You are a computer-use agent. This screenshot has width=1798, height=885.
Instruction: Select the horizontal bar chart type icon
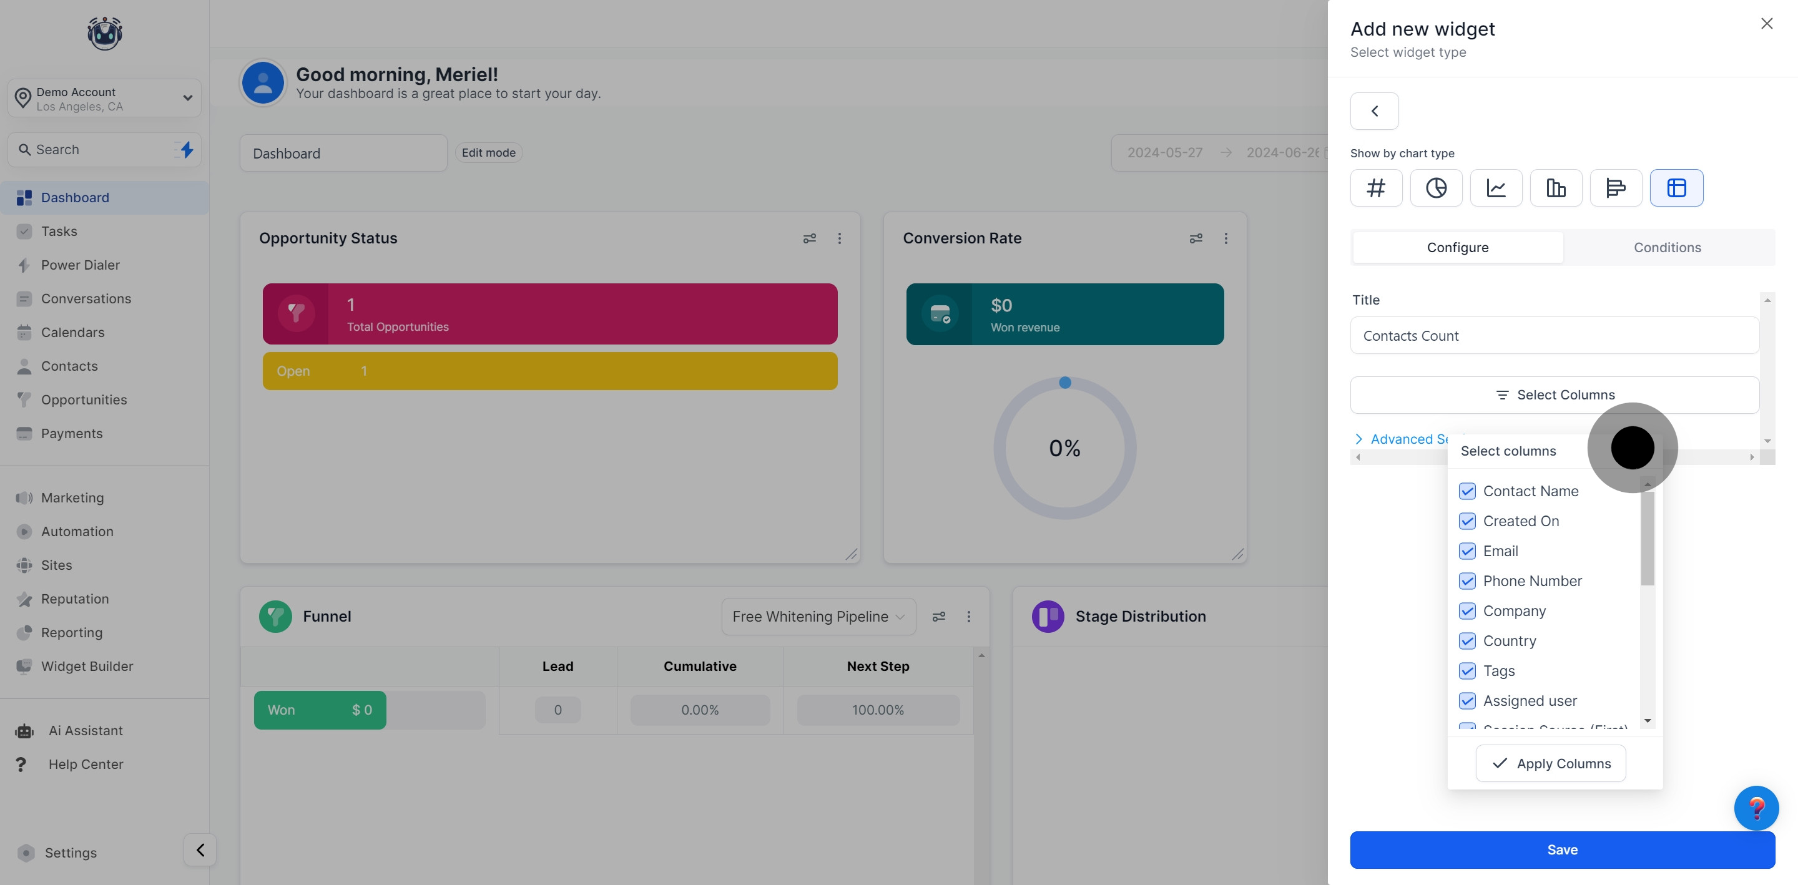pyautogui.click(x=1615, y=188)
